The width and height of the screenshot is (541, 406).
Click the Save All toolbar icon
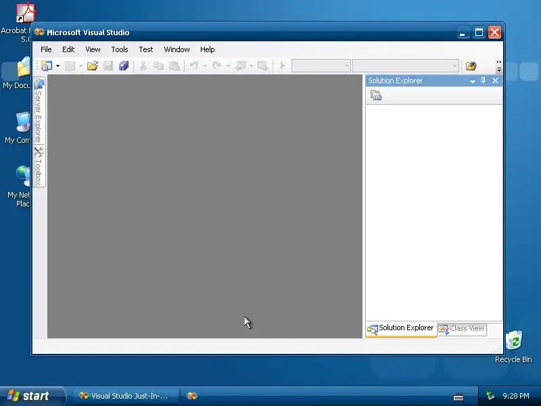point(124,66)
